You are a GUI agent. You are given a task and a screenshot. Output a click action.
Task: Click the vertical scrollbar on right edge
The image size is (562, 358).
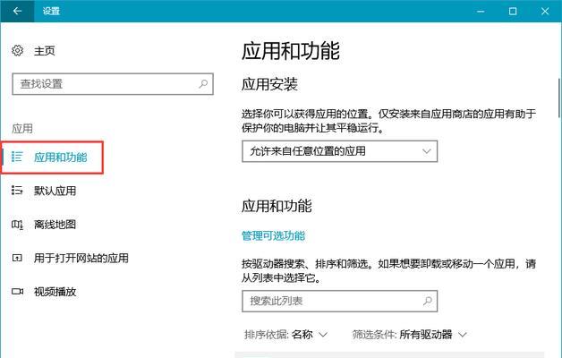click(559, 98)
